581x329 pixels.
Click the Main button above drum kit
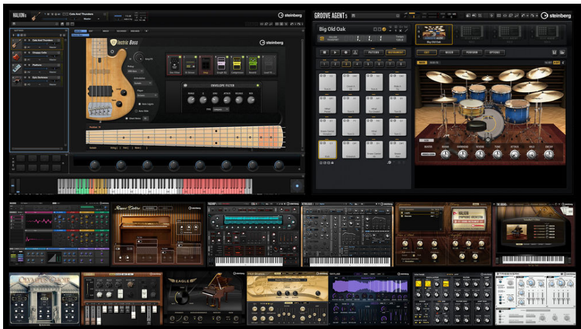(422, 63)
